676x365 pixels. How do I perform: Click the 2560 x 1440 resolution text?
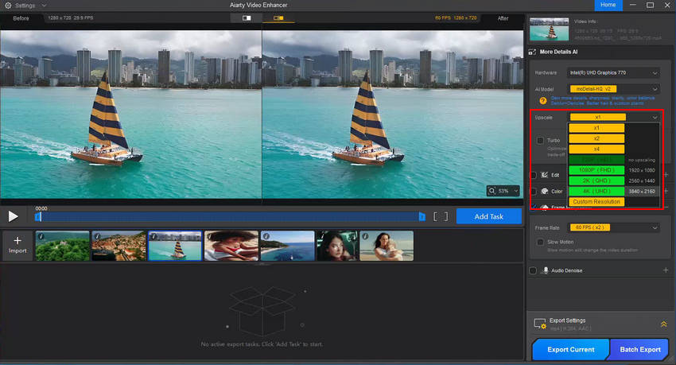[x=642, y=181]
